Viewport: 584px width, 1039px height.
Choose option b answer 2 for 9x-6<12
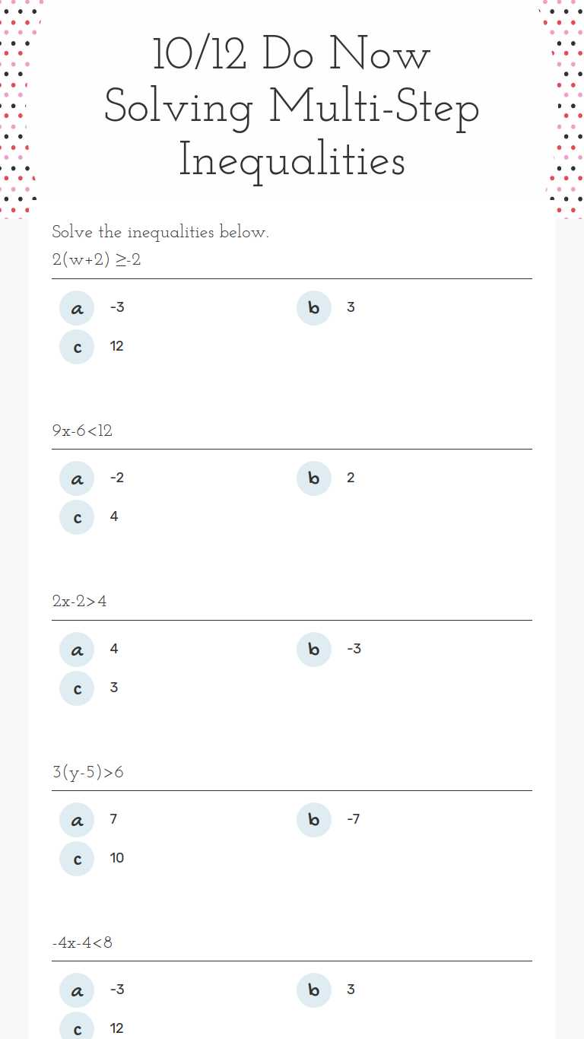314,478
